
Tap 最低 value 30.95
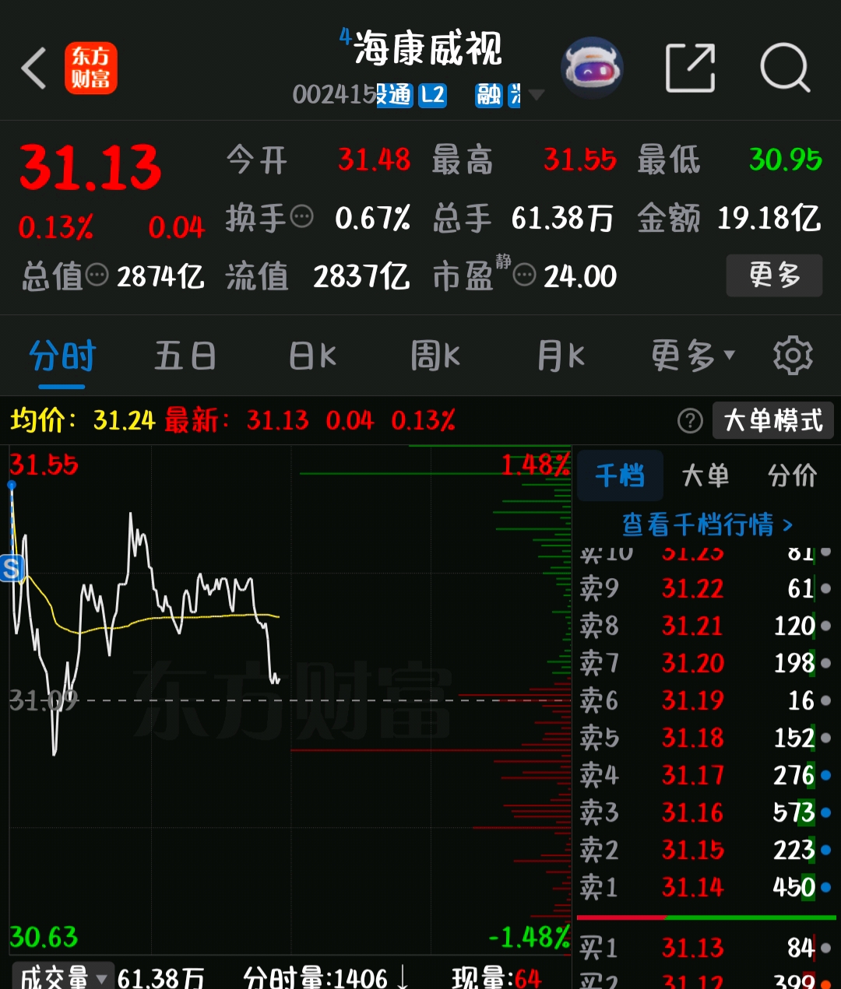tap(786, 160)
